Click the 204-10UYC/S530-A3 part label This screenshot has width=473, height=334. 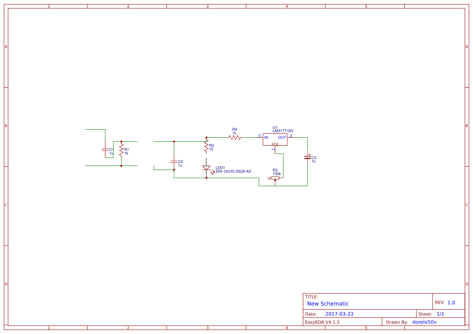click(233, 171)
